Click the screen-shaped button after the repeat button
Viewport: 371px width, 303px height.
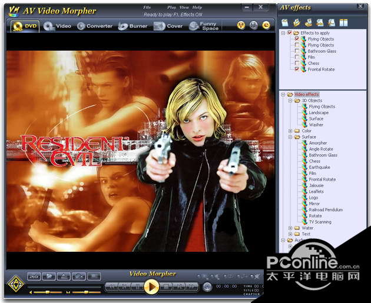[94, 277]
